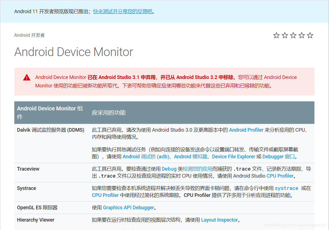The width and height of the screenshot is (329, 230).
Task: Open the Android 调试桥 (adb) link
Action: coord(146,157)
